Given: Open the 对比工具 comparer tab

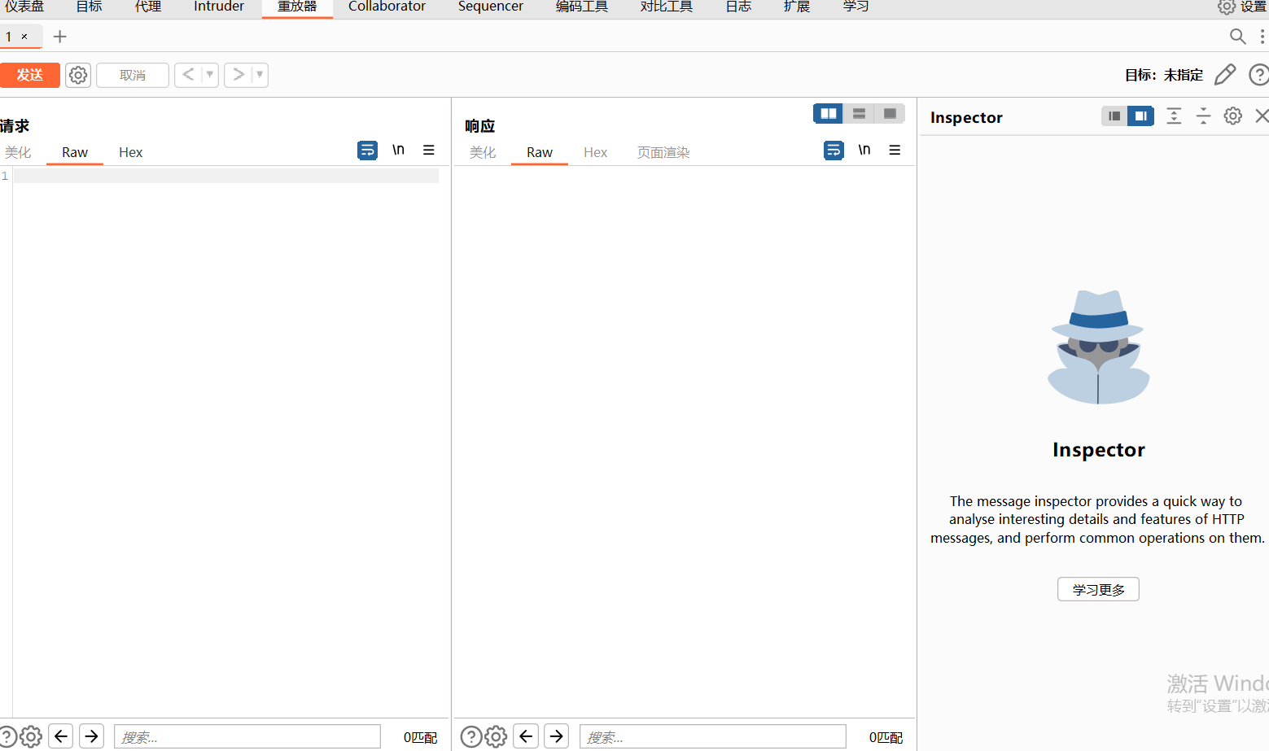Looking at the screenshot, I should 666,7.
